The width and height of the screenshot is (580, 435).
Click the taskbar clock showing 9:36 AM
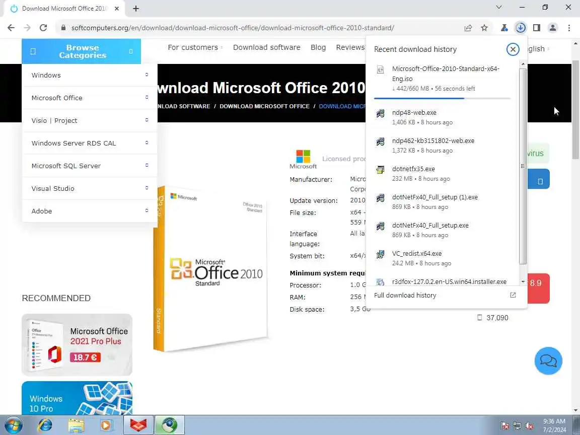tap(554, 425)
